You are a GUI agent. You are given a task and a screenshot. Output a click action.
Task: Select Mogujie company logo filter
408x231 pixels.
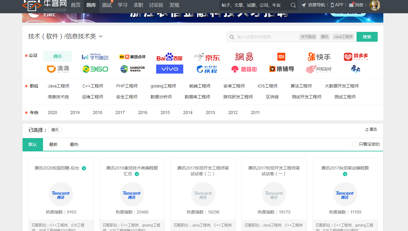pyautogui.click(x=244, y=69)
